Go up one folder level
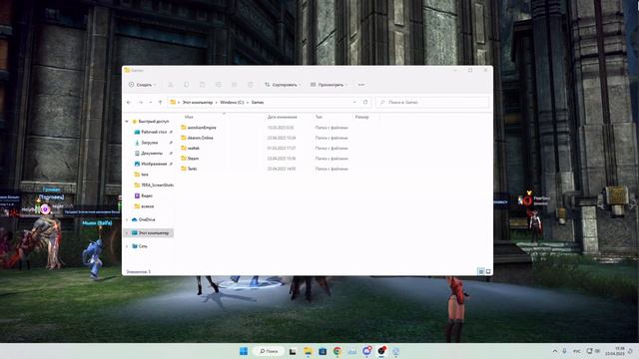The image size is (639, 359). click(160, 102)
